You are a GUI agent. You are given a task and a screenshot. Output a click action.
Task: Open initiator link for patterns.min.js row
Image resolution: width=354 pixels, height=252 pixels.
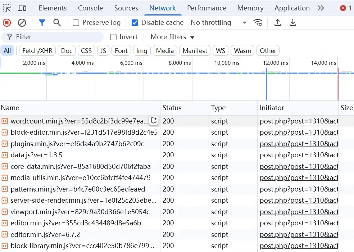pyautogui.click(x=299, y=189)
